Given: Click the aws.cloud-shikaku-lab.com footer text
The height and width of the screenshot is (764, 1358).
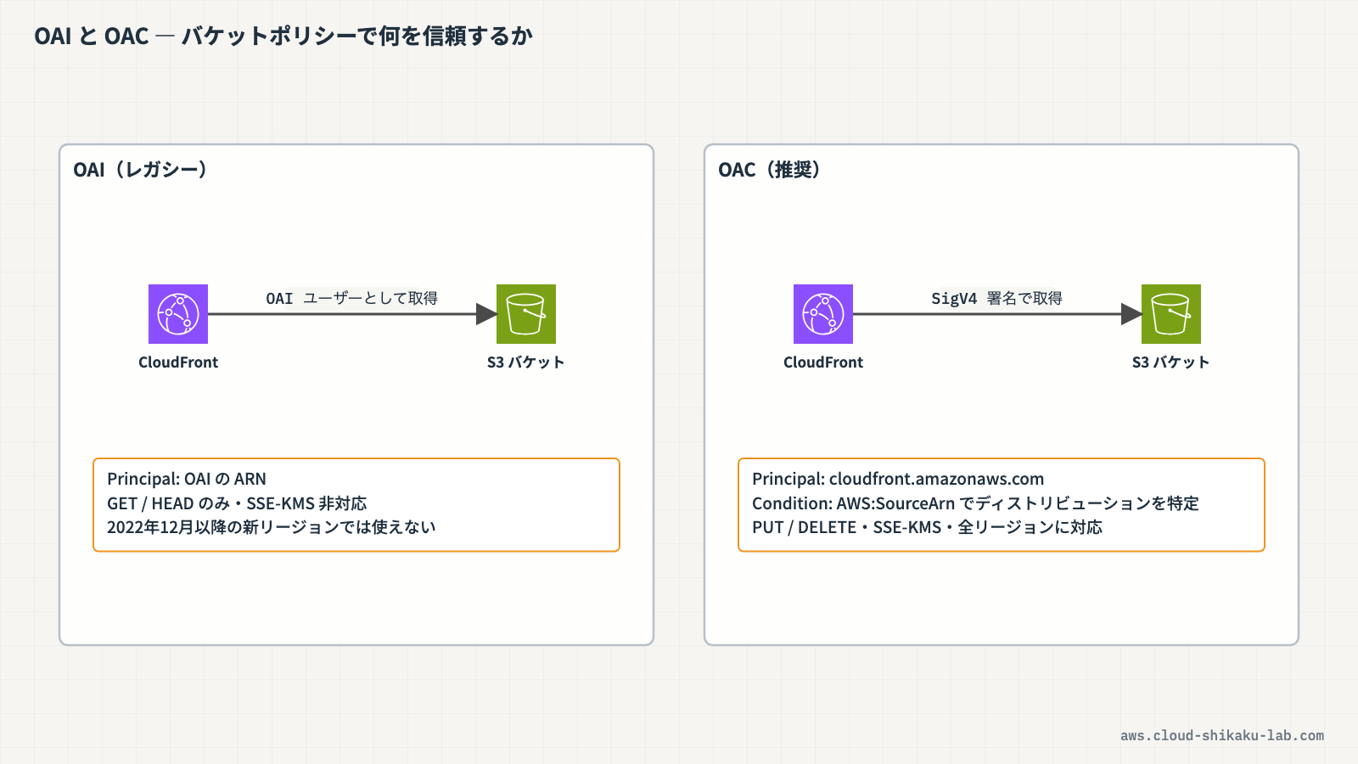Looking at the screenshot, I should (x=1222, y=736).
